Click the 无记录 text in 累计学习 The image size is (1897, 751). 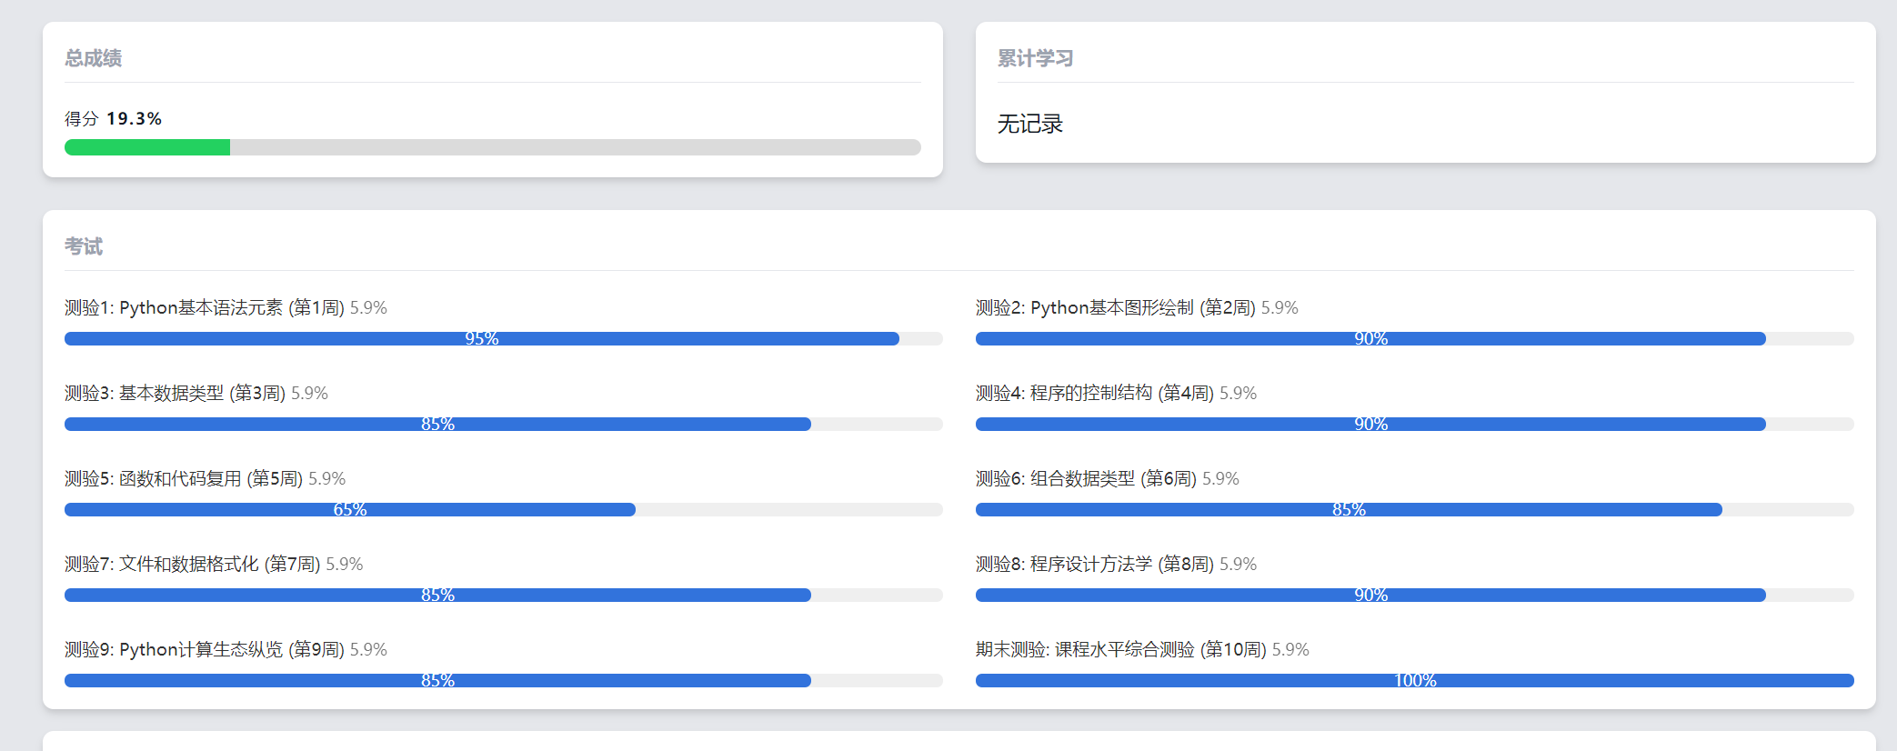1029,124
